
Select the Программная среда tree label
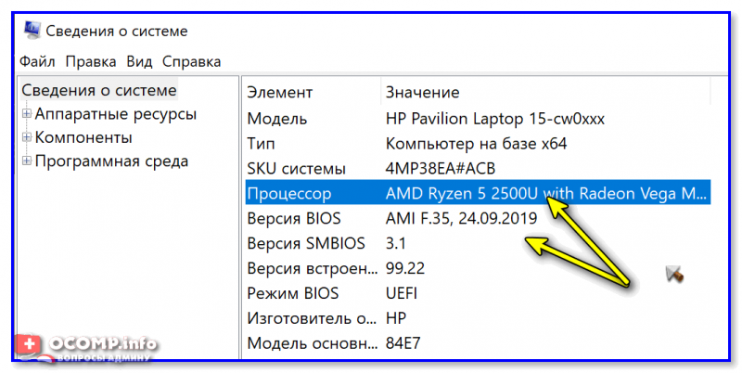click(x=111, y=161)
